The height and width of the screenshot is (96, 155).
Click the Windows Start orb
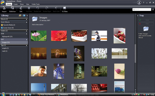(3, 94)
